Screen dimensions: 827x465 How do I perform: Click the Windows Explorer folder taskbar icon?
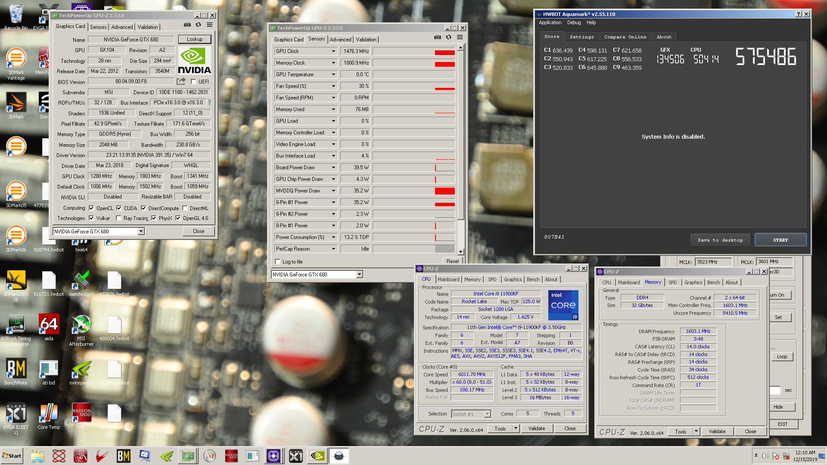click(37, 456)
